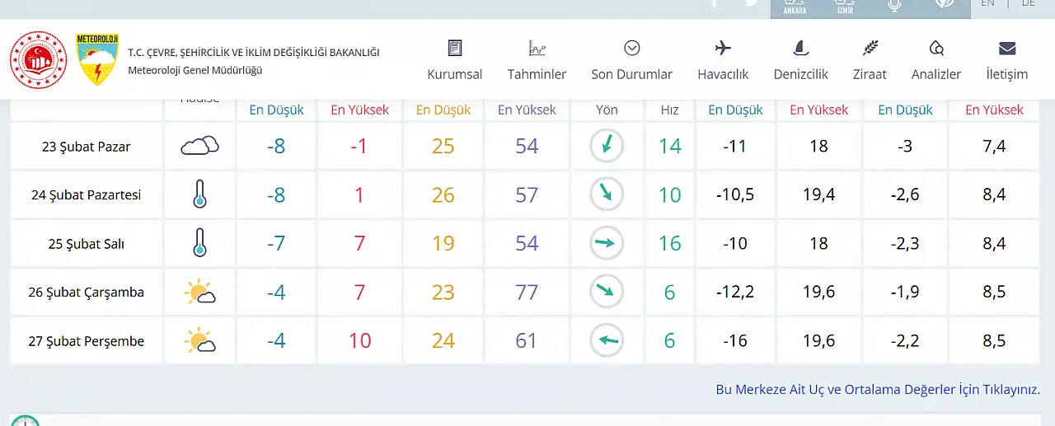
Task: Open the Tahminler forecasts menu
Action: click(x=537, y=60)
